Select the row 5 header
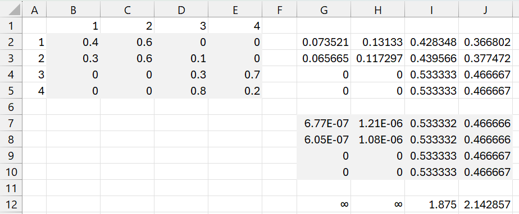Screen dimensions: 519x214 pyautogui.click(x=11, y=90)
